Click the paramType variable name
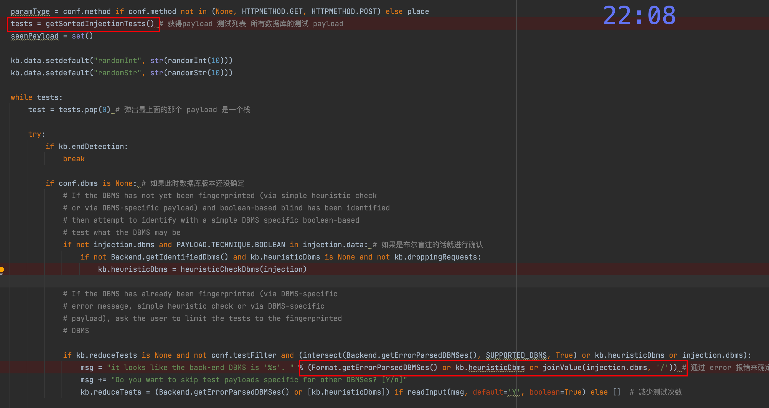The image size is (769, 408). 30,12
